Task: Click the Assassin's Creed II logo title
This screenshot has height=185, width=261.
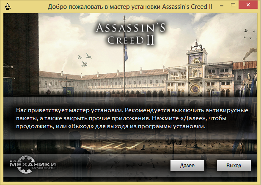Action: (x=130, y=34)
